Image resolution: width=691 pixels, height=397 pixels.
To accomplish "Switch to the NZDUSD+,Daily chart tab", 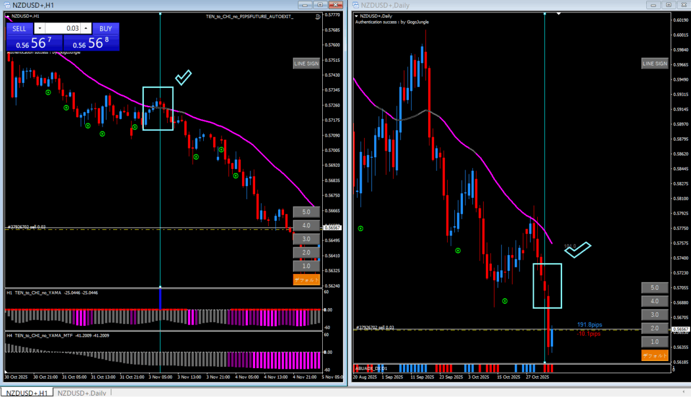I will tap(82, 392).
